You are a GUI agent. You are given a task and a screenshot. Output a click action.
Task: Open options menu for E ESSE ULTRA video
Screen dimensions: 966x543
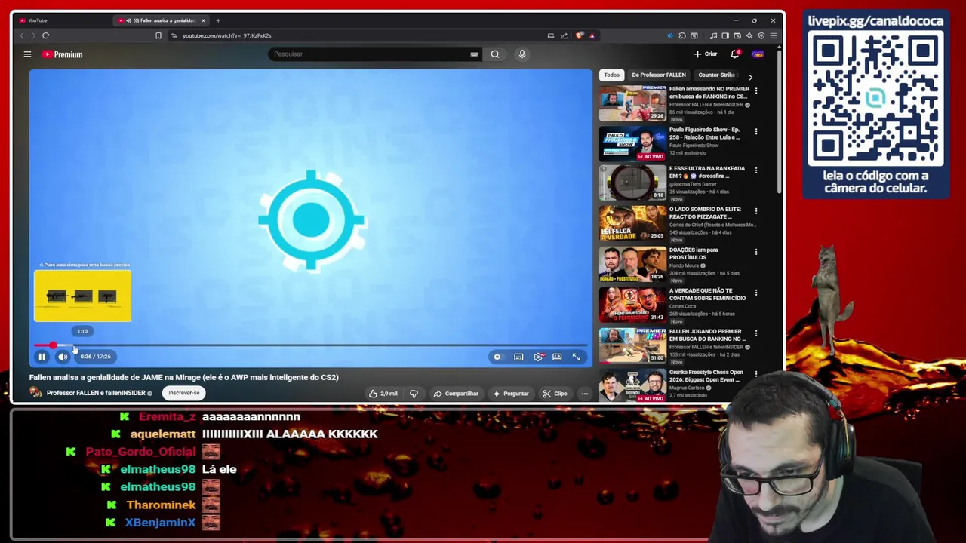[x=756, y=170]
